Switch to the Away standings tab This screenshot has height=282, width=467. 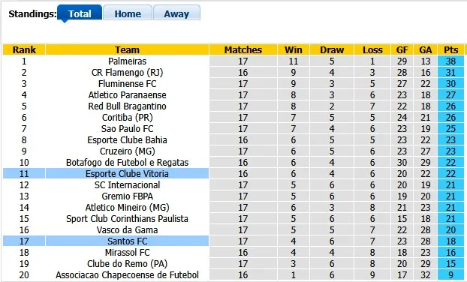(x=176, y=13)
